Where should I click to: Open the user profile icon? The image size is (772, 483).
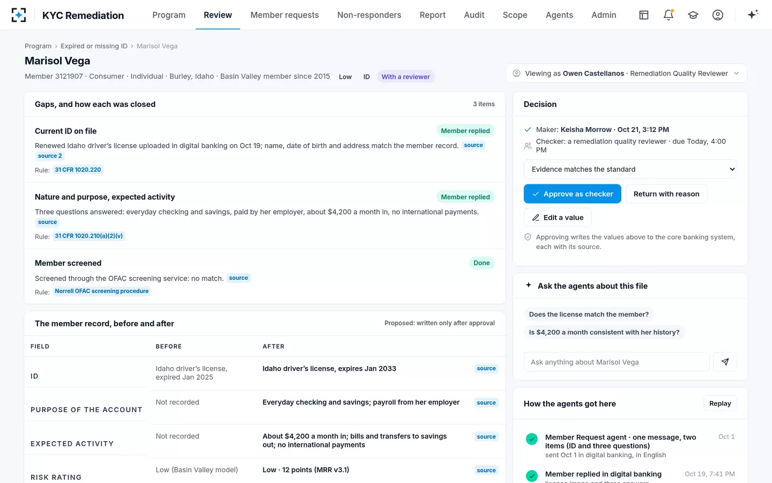pos(718,15)
